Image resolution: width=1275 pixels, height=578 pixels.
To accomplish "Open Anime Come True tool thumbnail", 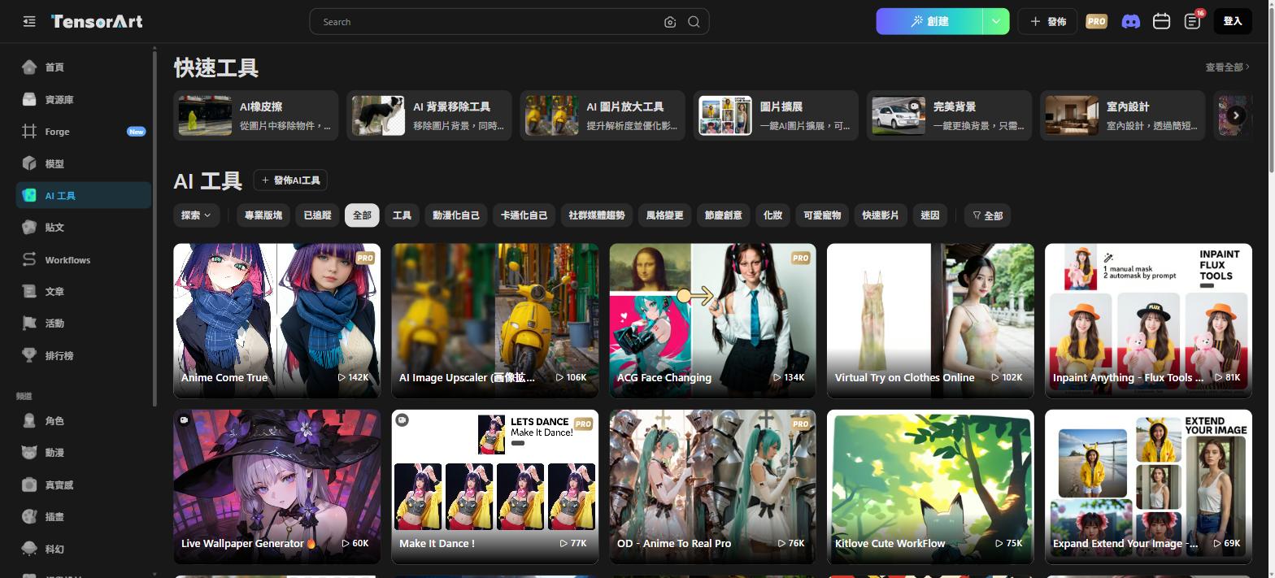I will tap(276, 320).
